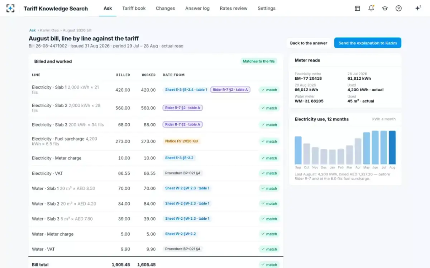Open the layout panel icon in header
The height and width of the screenshot is (268, 430).
pos(357,8)
